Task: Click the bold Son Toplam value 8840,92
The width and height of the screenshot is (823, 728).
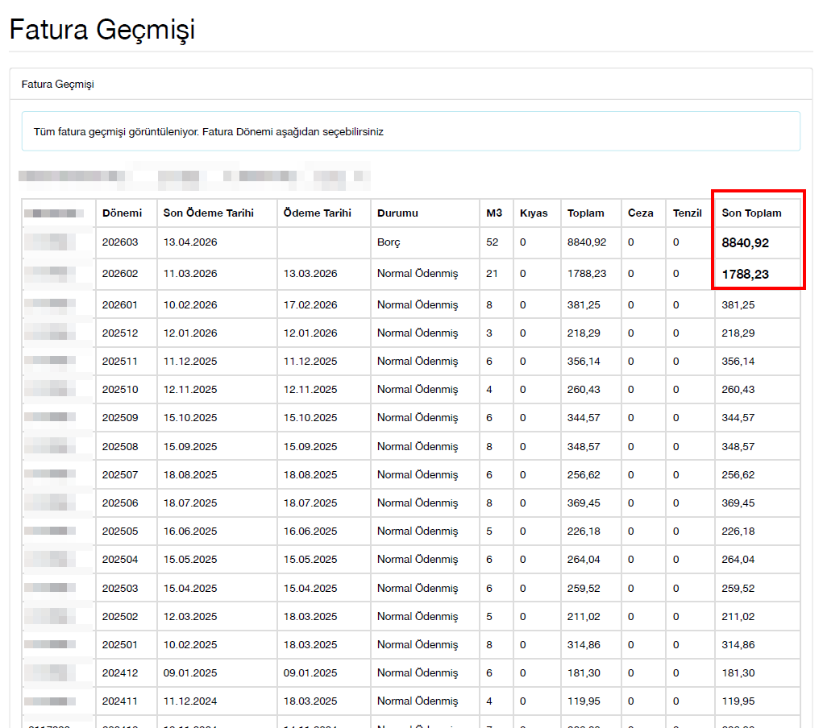Action: 745,243
